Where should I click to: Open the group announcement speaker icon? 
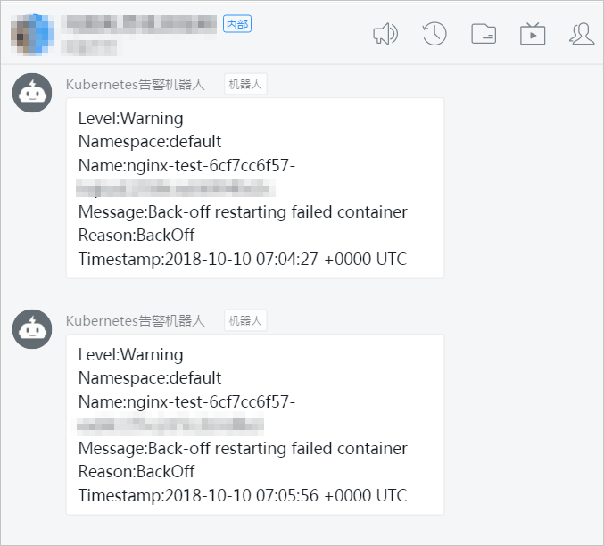385,34
